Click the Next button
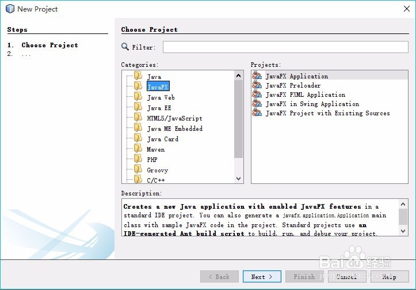416x290 pixels. (262, 277)
